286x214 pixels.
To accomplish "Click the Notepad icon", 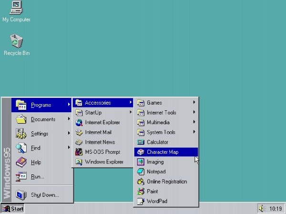I will 141,172.
